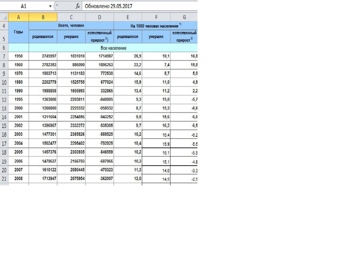
Task: Select column F header
Action: (156, 17)
